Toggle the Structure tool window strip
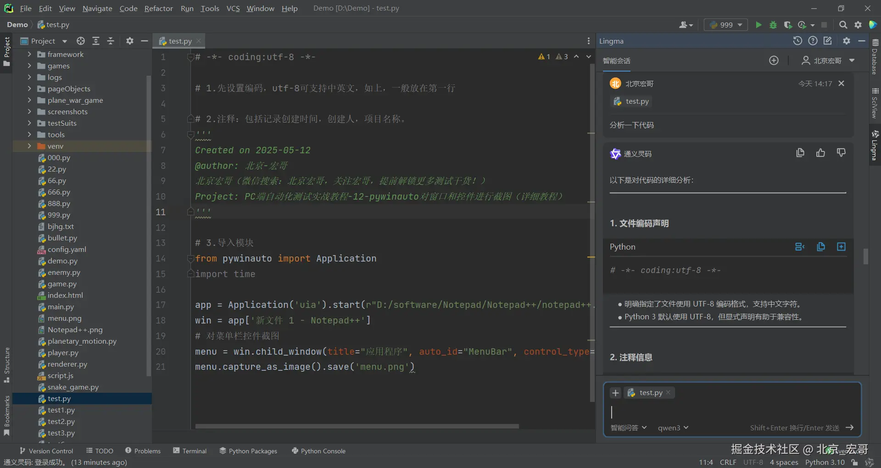Screen dimensions: 881x468 click(x=6, y=365)
